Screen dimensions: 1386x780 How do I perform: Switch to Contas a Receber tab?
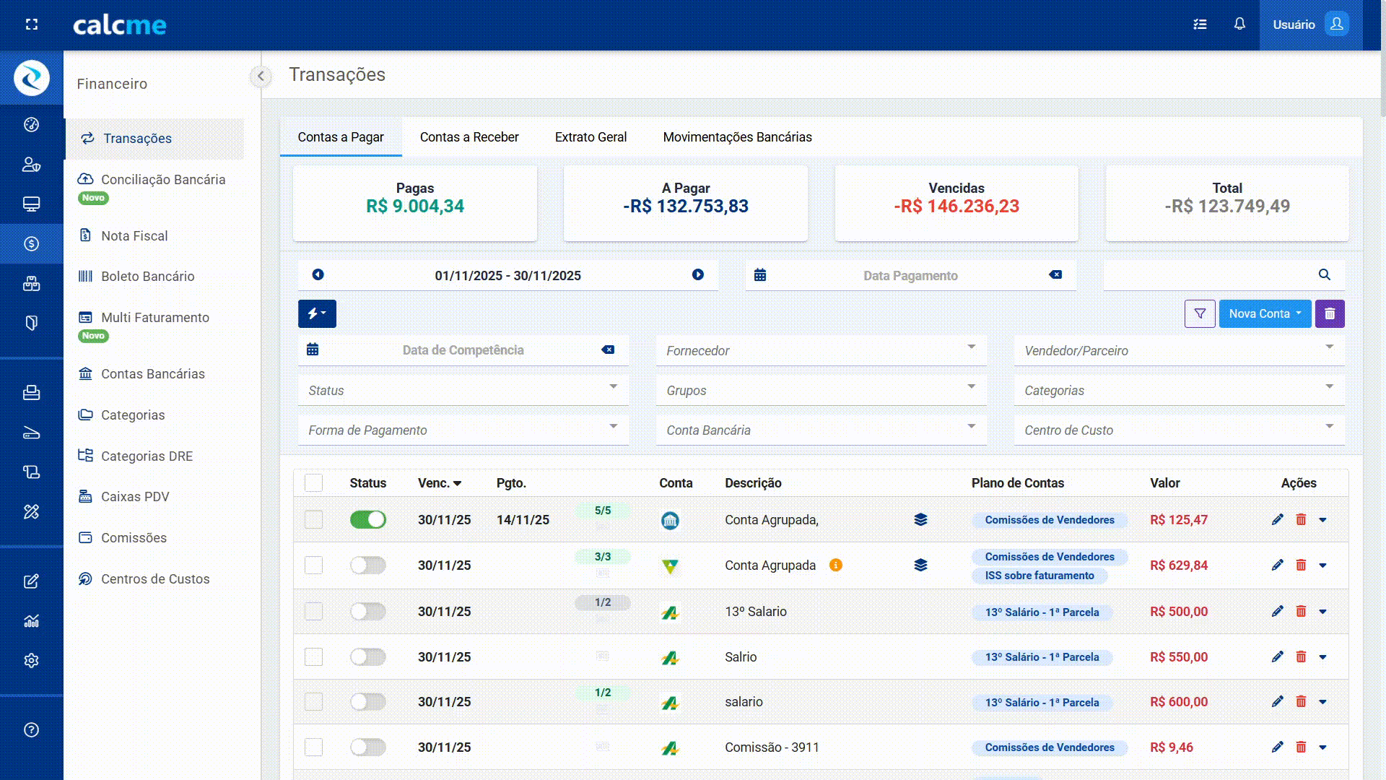[469, 136]
